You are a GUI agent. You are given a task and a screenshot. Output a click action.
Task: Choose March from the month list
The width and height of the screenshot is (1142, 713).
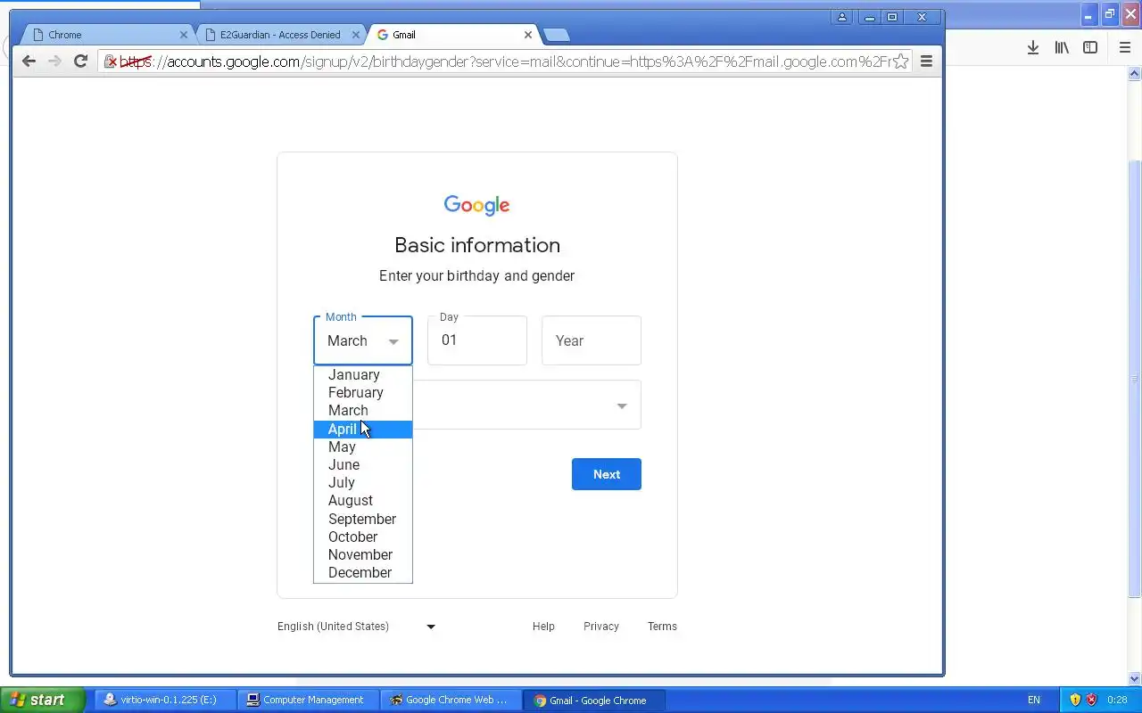(363, 411)
